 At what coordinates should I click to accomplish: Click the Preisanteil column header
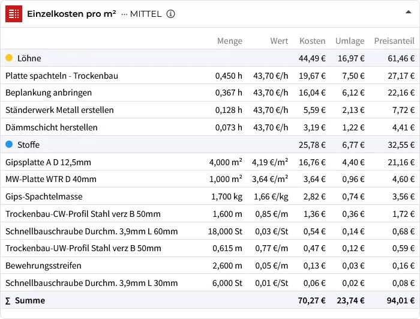point(394,41)
